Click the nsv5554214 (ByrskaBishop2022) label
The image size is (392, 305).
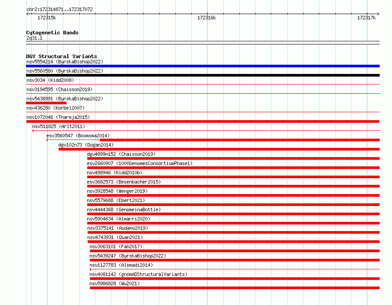click(65, 62)
